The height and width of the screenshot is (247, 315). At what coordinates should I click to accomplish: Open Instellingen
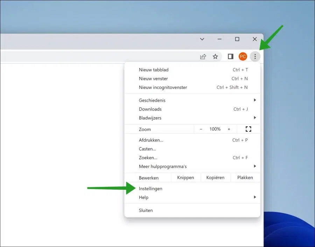192,189
